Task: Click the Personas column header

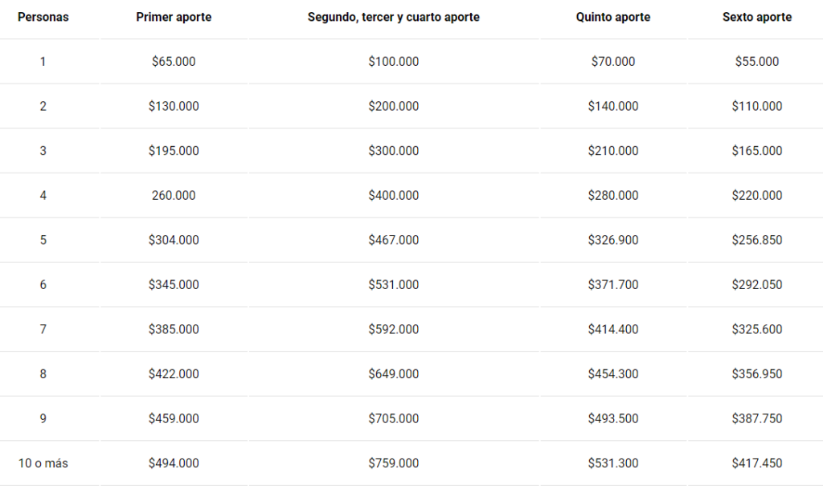Action: click(x=43, y=17)
